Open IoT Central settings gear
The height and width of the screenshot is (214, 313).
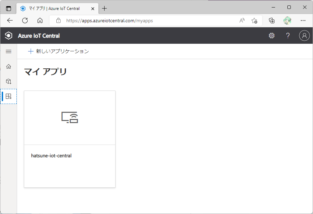[271, 36]
